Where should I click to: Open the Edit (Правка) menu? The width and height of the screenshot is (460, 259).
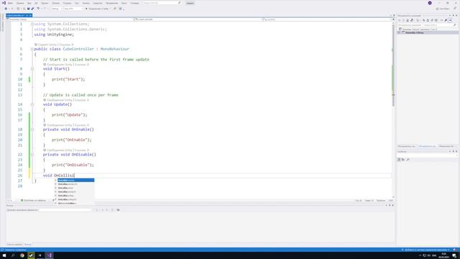pos(20,3)
